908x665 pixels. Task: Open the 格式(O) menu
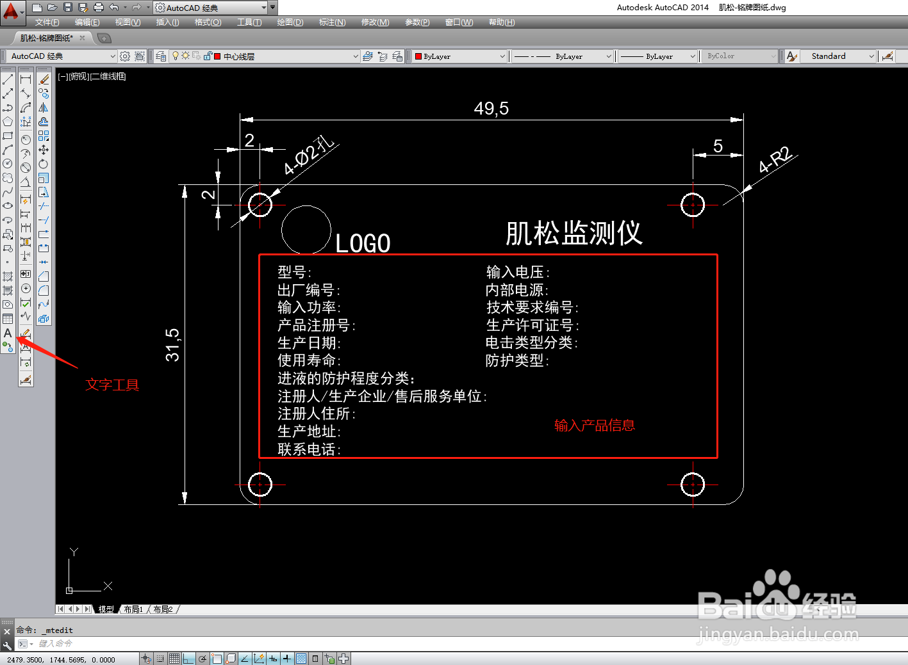208,22
